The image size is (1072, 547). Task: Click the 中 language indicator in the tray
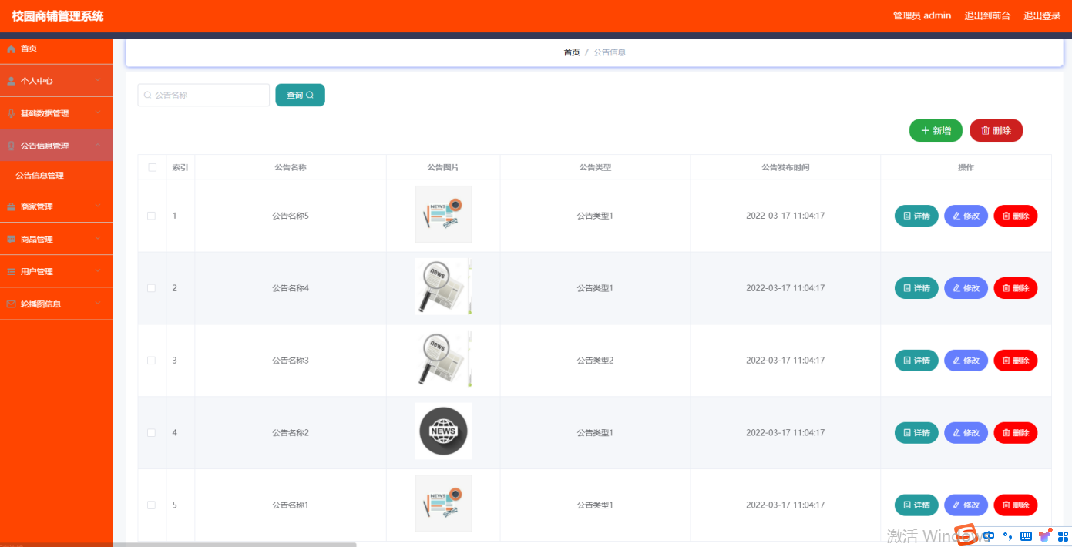(989, 536)
